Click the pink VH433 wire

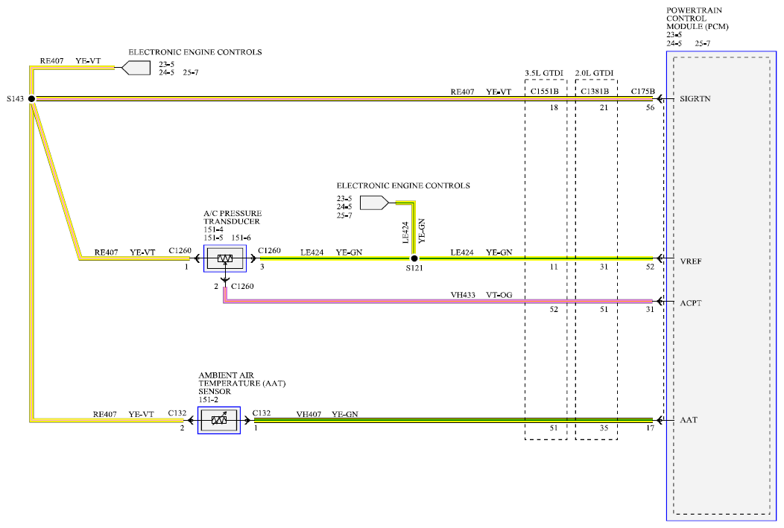tap(437, 301)
